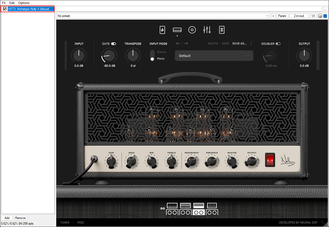Click the amp BASS knob

click(x=131, y=161)
